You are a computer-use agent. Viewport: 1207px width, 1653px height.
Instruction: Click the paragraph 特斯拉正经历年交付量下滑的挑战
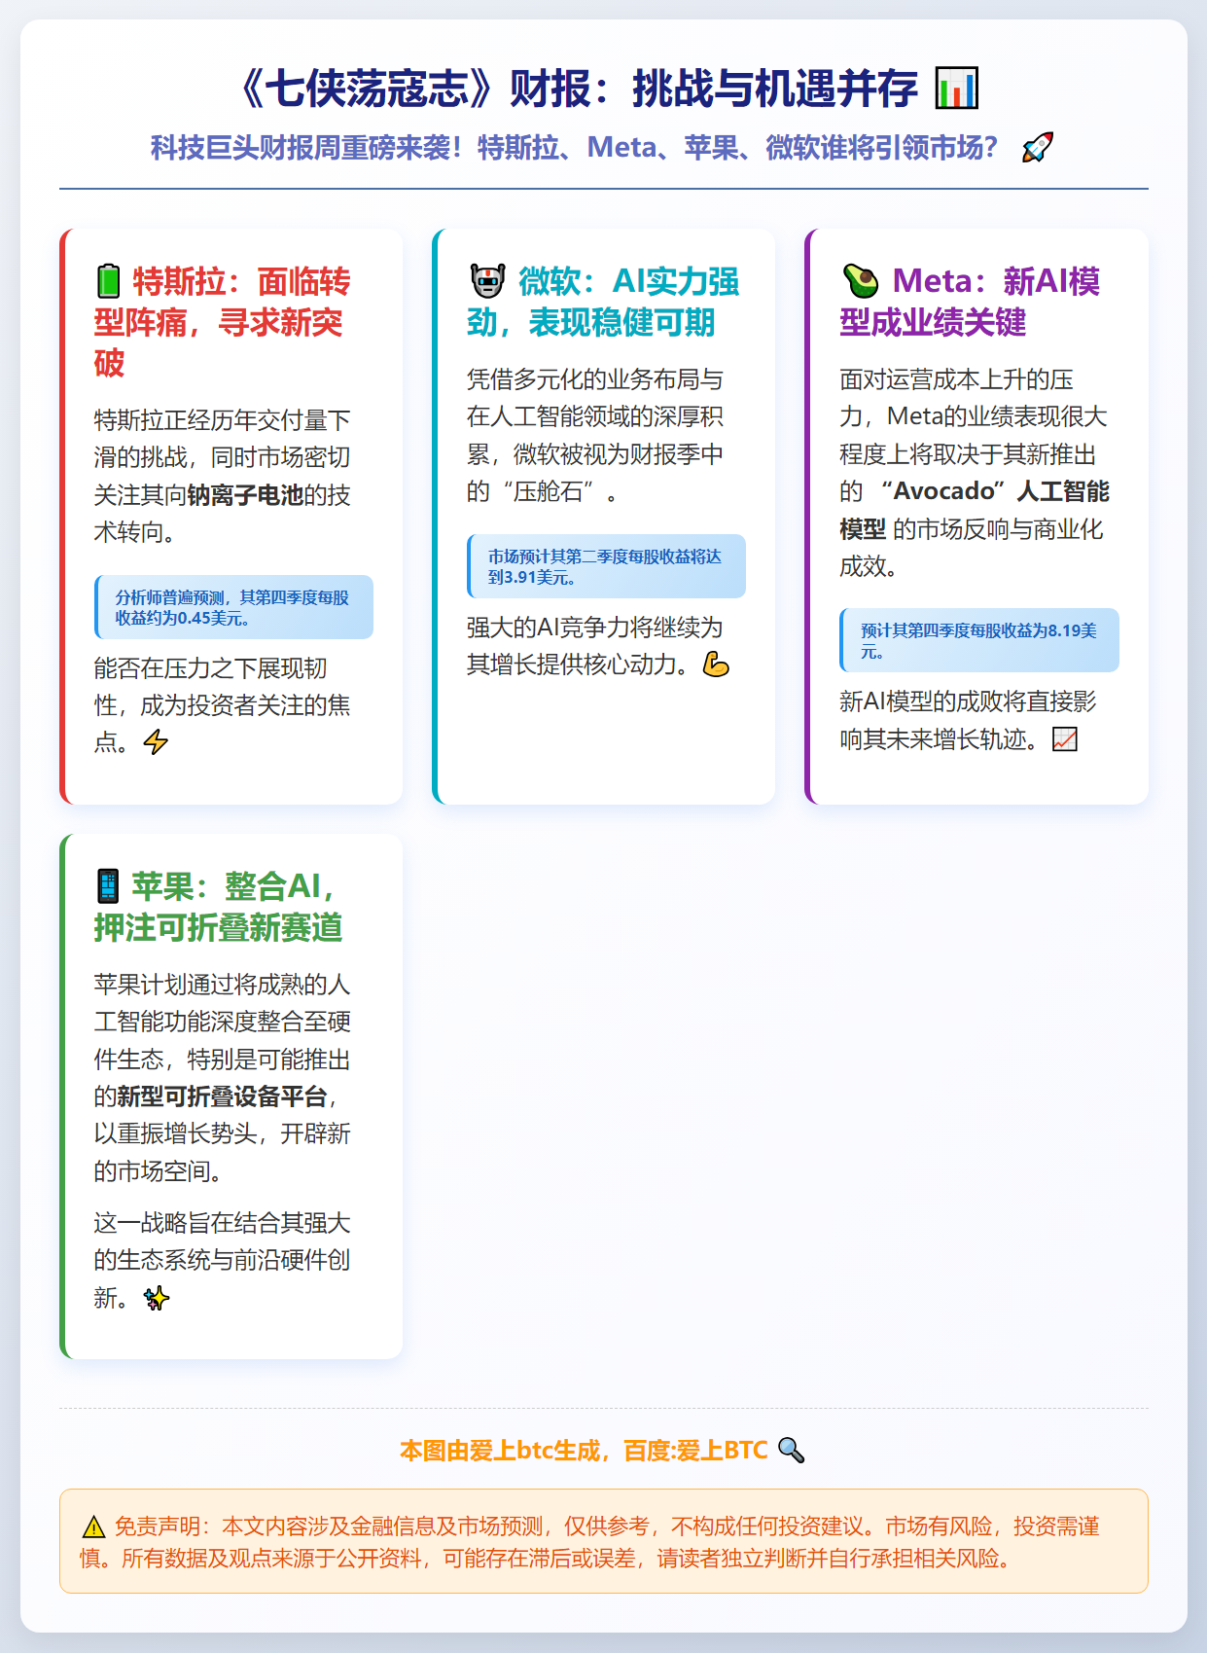pos(222,476)
